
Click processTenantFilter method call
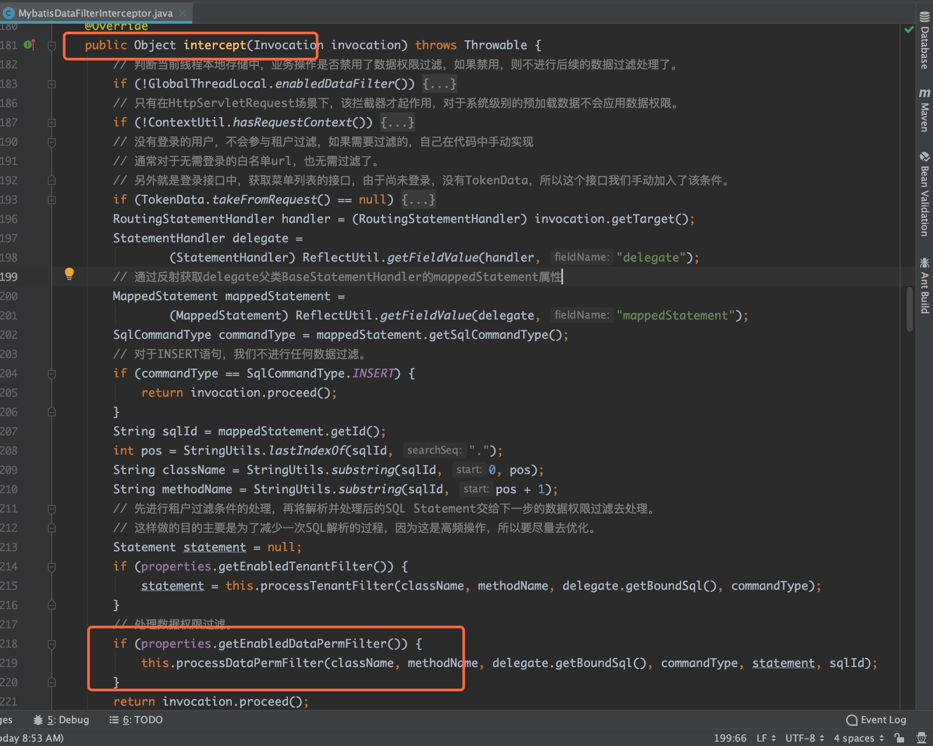(327, 586)
